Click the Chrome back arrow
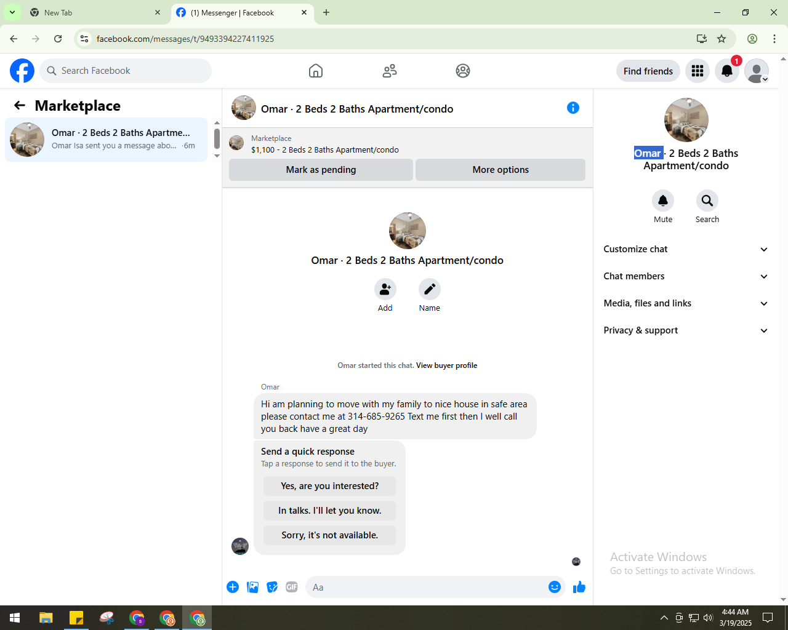Screen dimensions: 788x630 14,39
